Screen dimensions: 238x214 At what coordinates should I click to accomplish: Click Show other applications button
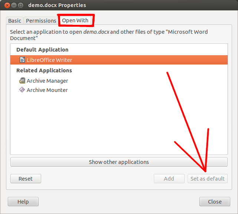(x=119, y=162)
